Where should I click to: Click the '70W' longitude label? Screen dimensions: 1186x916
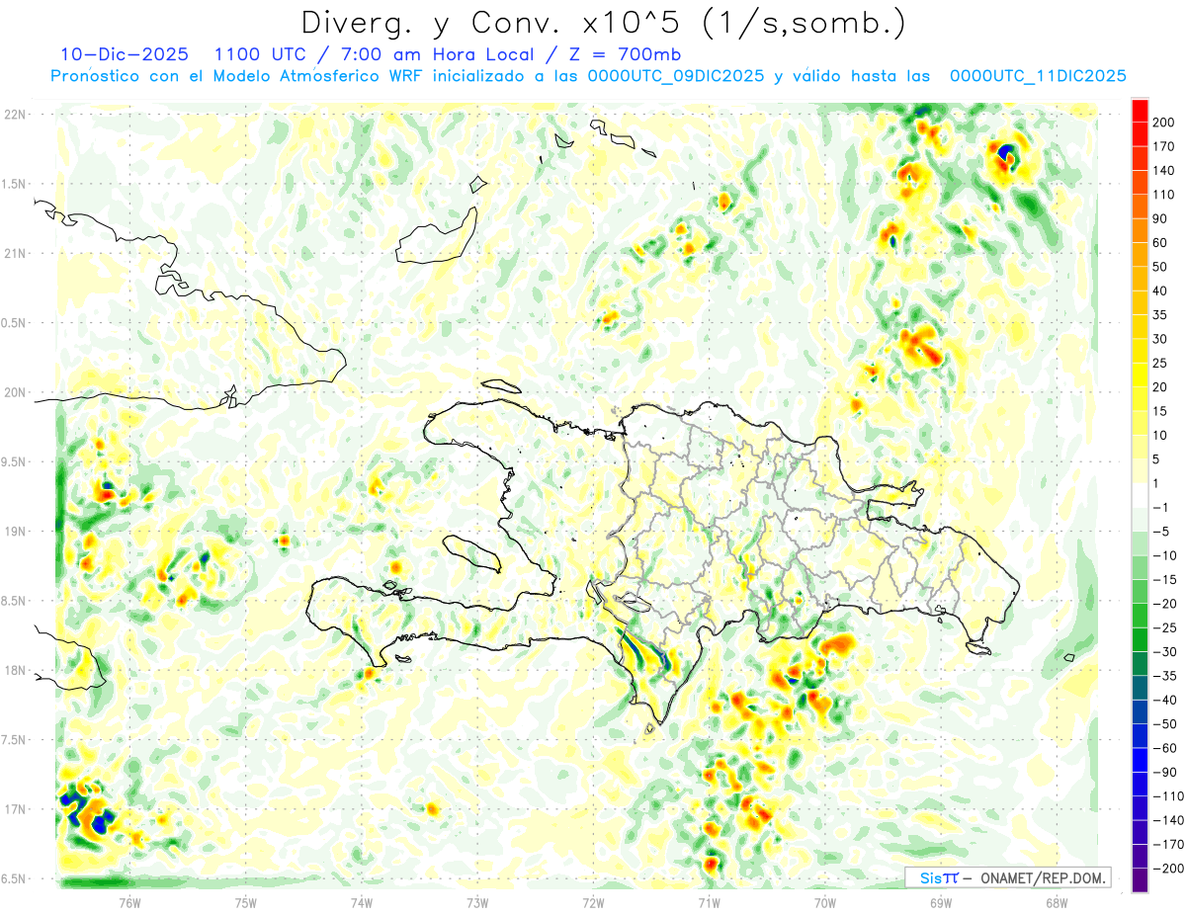[825, 901]
